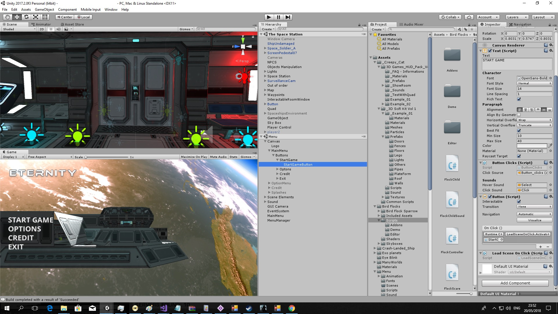
Task: Select the Rotate tool
Action: [26, 17]
